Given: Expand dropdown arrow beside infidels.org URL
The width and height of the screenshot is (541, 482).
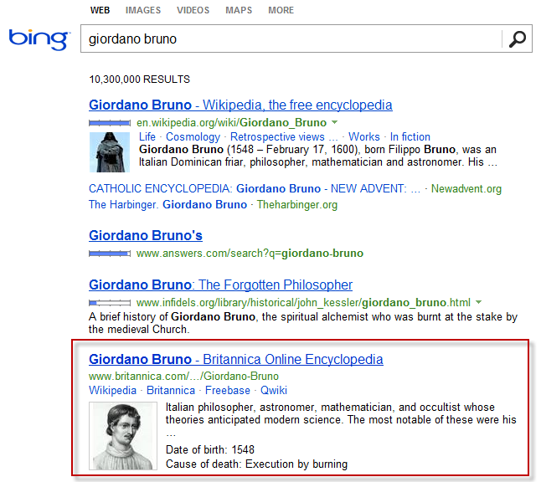Looking at the screenshot, I should 478,302.
